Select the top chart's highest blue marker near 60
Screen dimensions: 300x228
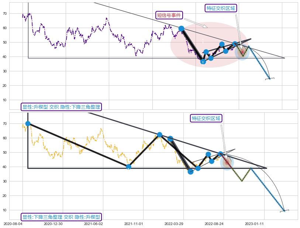click(181, 28)
